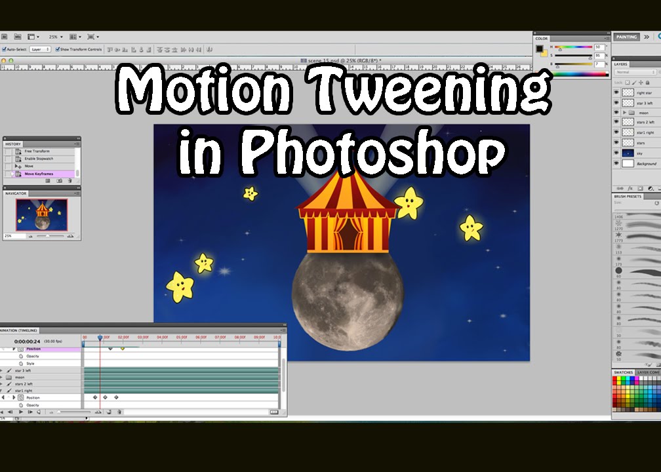Switch to the SWATCHES tab
Image resolution: width=661 pixels, height=472 pixels.
click(x=623, y=372)
